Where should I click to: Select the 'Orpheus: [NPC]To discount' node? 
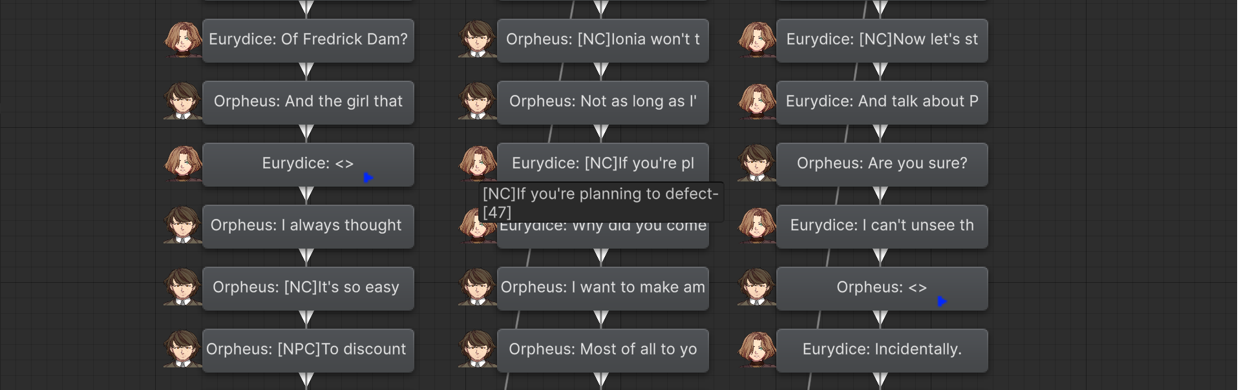(x=308, y=351)
